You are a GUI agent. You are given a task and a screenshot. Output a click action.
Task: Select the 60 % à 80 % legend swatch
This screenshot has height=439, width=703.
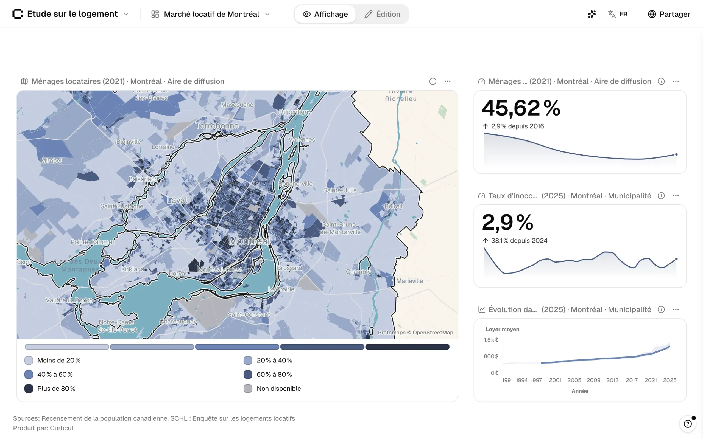pos(248,375)
